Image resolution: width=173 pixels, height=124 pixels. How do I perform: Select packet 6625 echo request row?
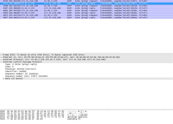pyautogui.click(x=86, y=15)
